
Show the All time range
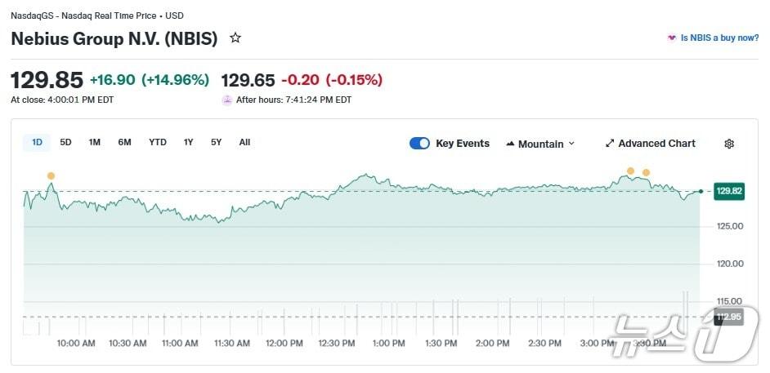pyautogui.click(x=244, y=143)
